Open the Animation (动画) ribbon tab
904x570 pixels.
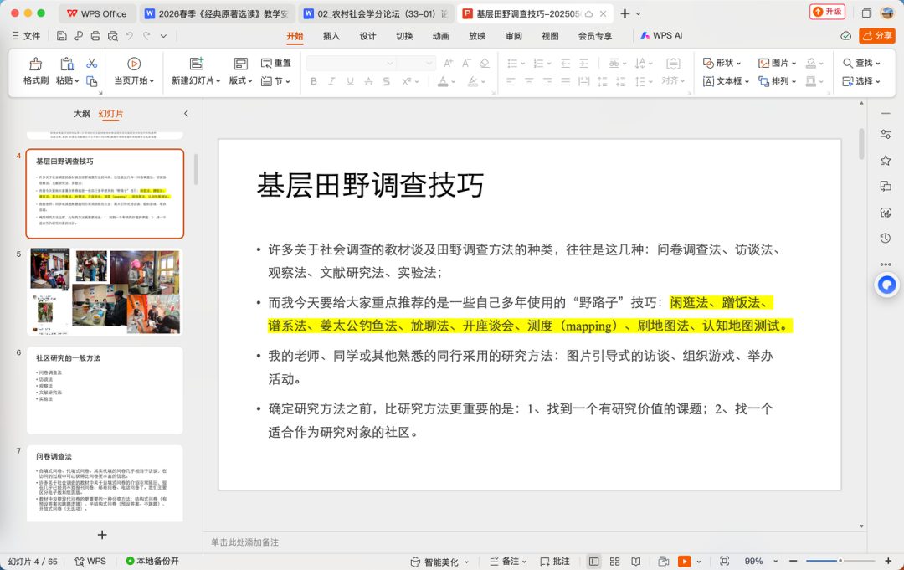coord(440,36)
